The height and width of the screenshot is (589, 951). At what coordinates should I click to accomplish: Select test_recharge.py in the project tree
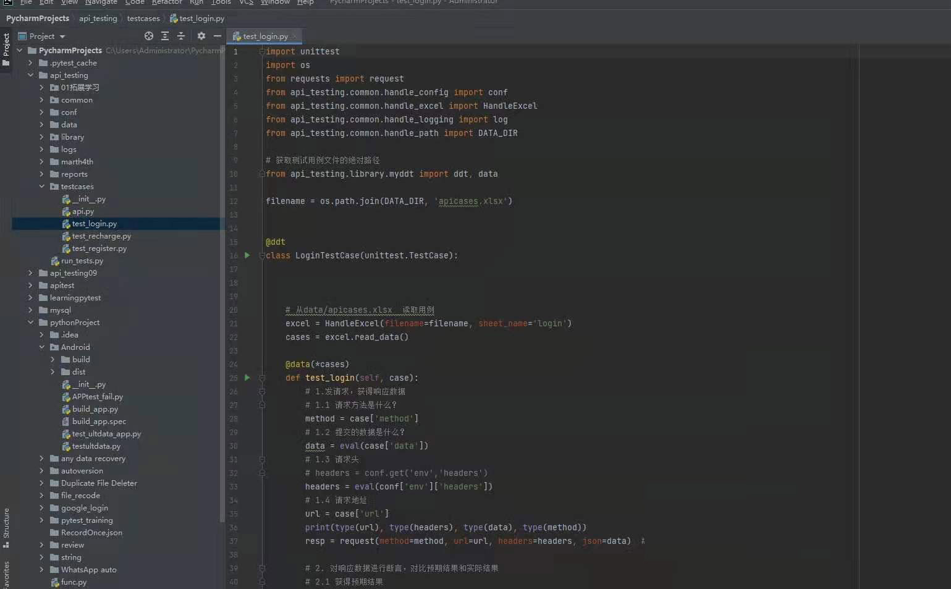[101, 235]
